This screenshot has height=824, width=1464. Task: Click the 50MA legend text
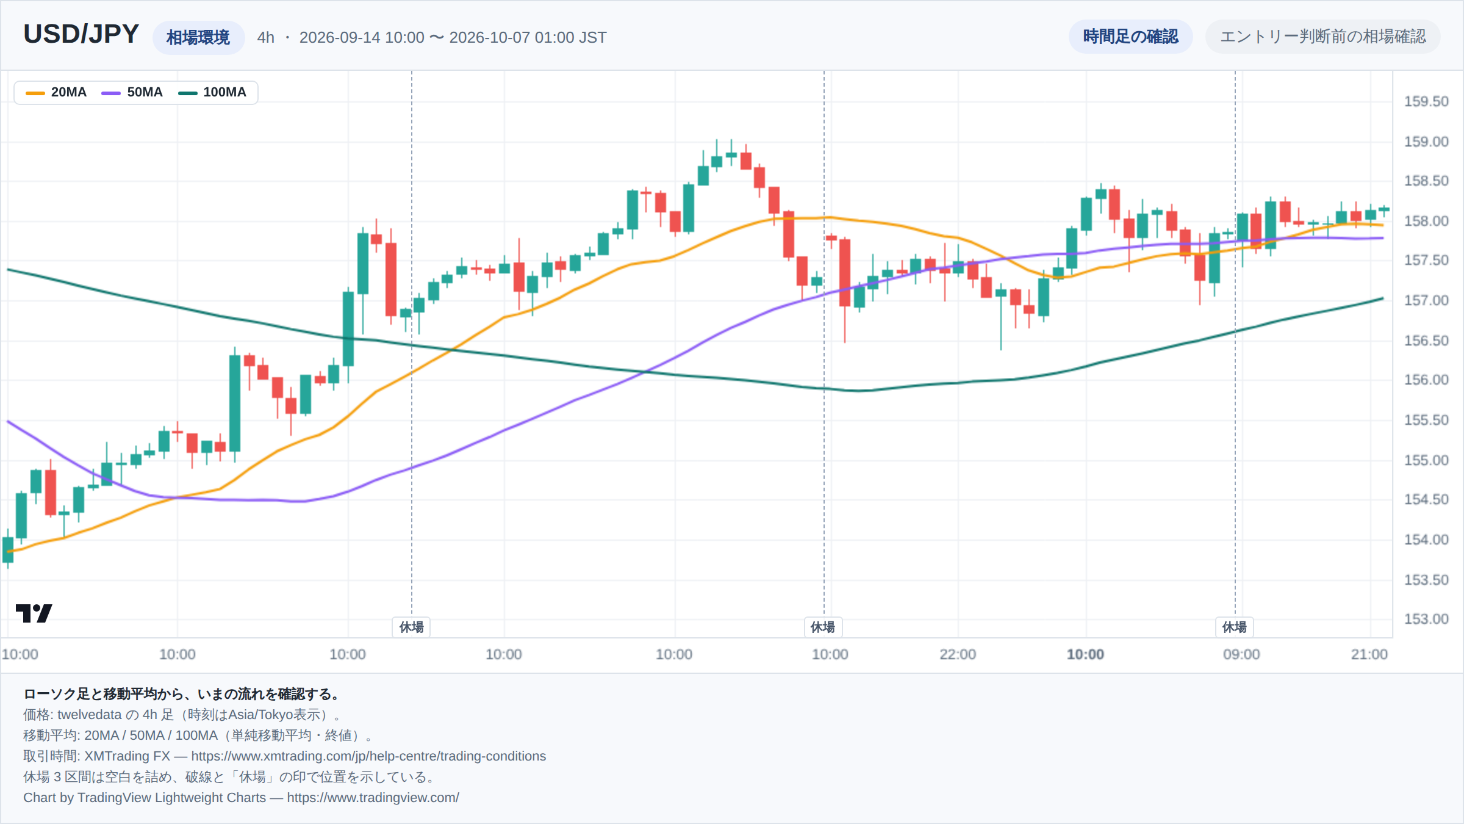[x=145, y=92]
